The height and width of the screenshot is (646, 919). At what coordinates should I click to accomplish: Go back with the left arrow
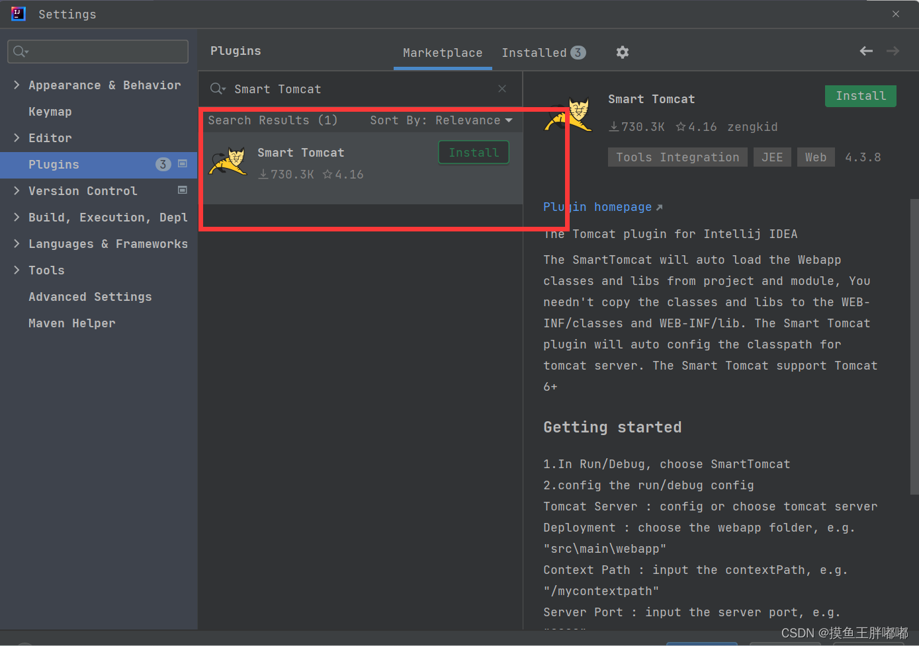pos(866,51)
